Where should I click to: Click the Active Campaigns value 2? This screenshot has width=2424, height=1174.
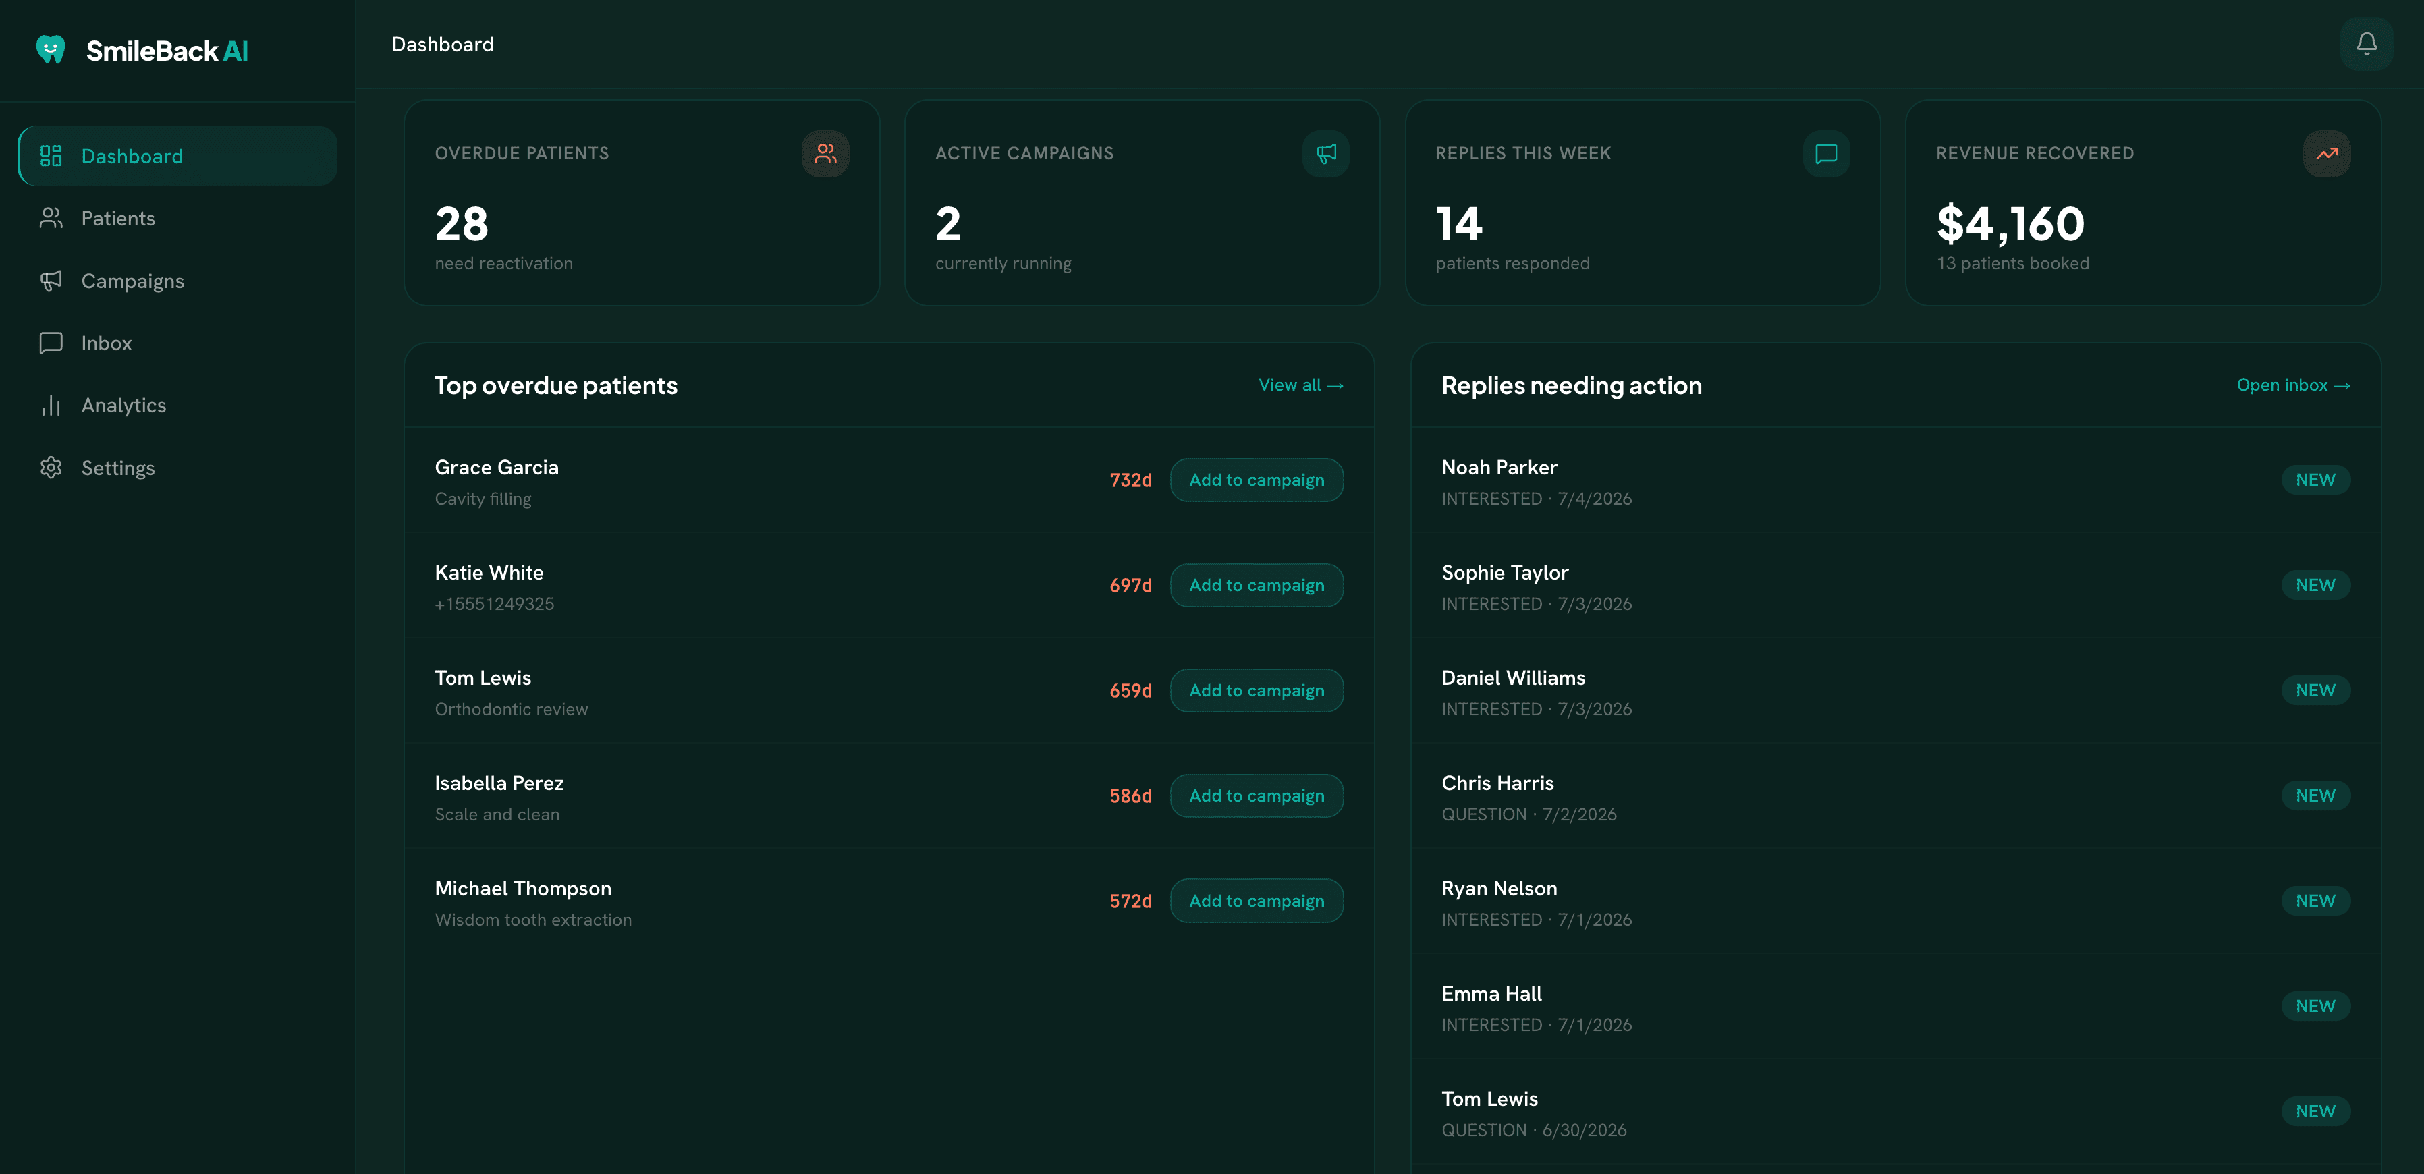[947, 224]
